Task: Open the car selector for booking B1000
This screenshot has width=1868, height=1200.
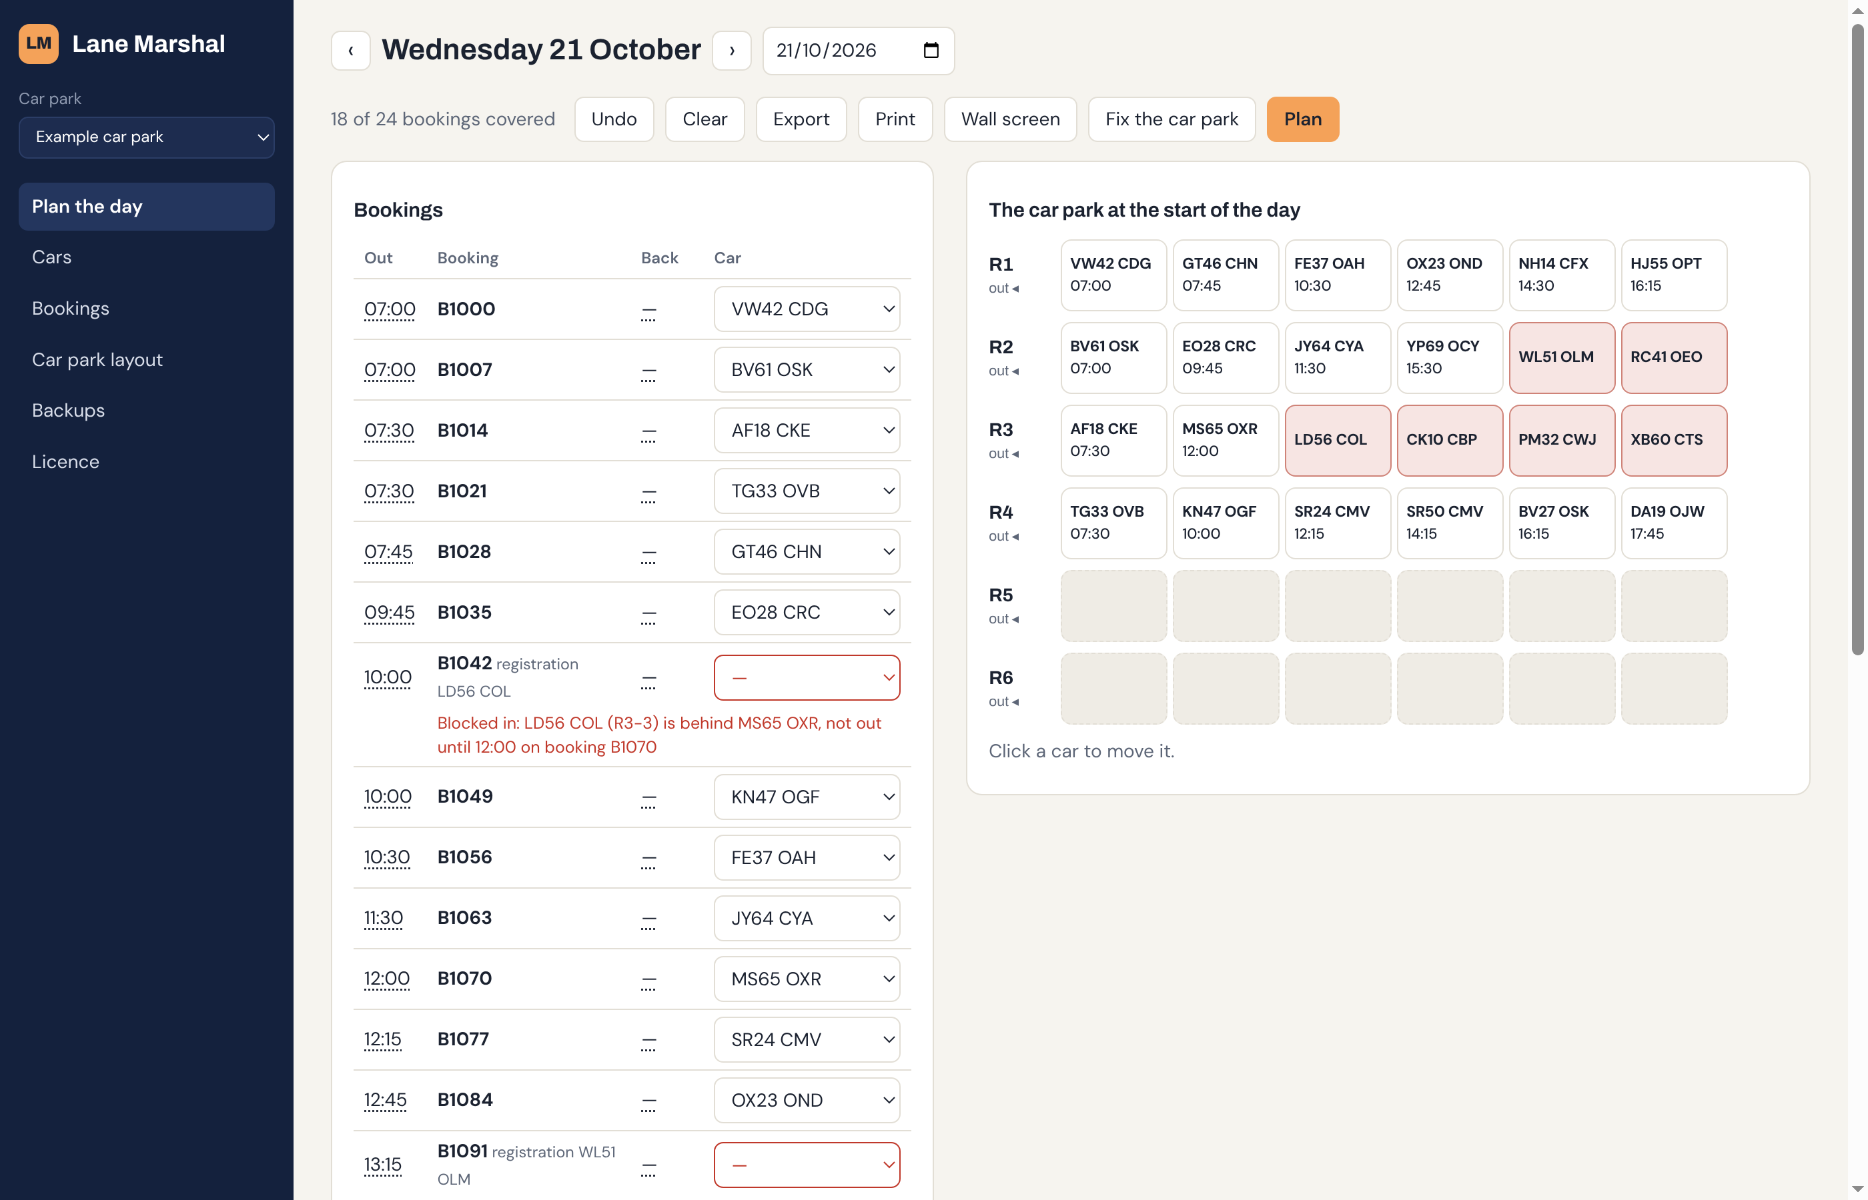Action: click(807, 309)
